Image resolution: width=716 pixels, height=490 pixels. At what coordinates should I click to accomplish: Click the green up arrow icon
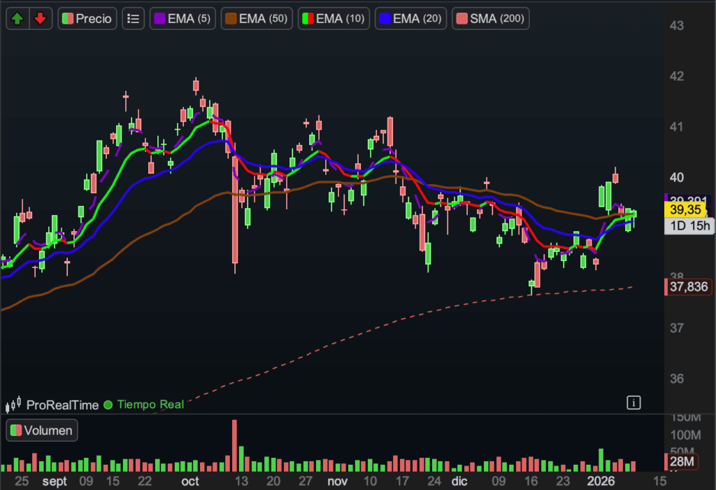coord(17,19)
